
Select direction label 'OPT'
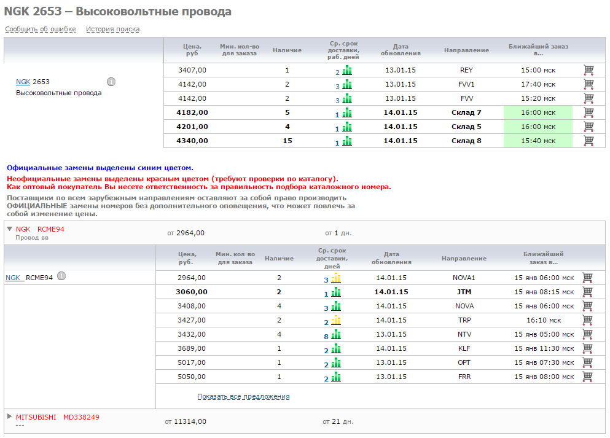(x=464, y=362)
